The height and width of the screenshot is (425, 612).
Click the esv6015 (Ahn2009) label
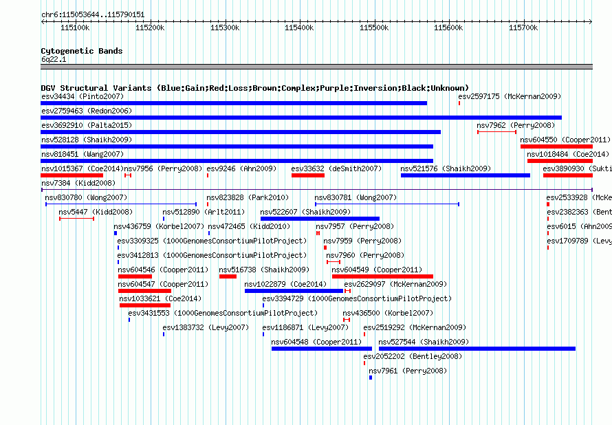(579, 226)
